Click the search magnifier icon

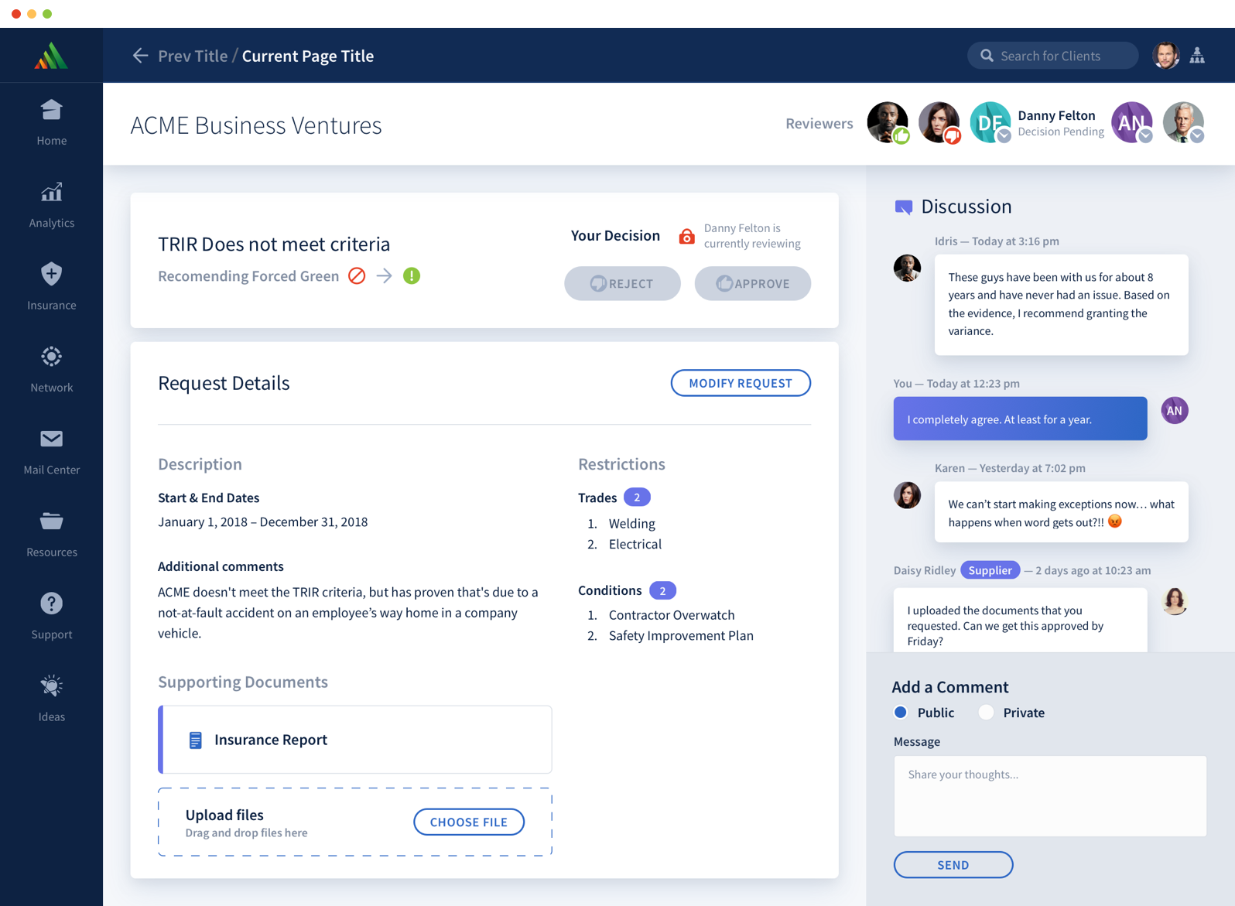coord(987,56)
